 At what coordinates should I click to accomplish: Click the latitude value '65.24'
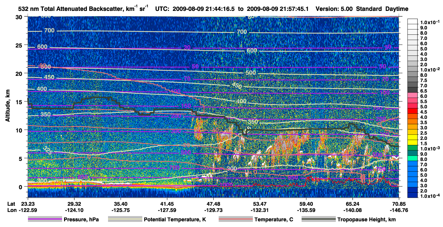[x=352, y=205]
